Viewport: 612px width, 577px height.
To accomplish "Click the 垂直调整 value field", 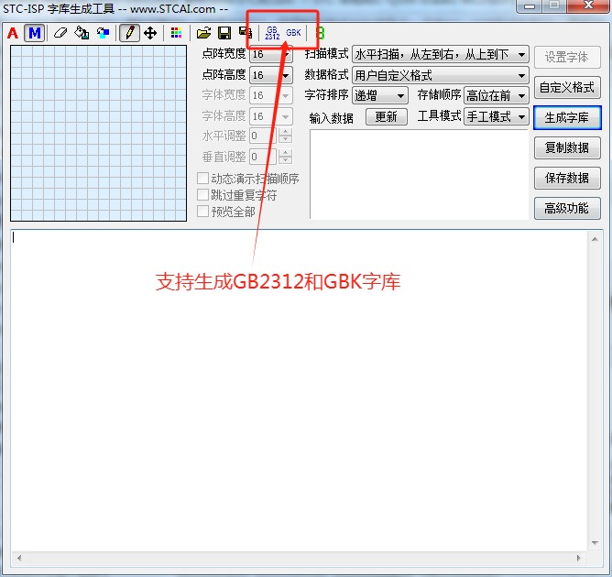I will [263, 157].
